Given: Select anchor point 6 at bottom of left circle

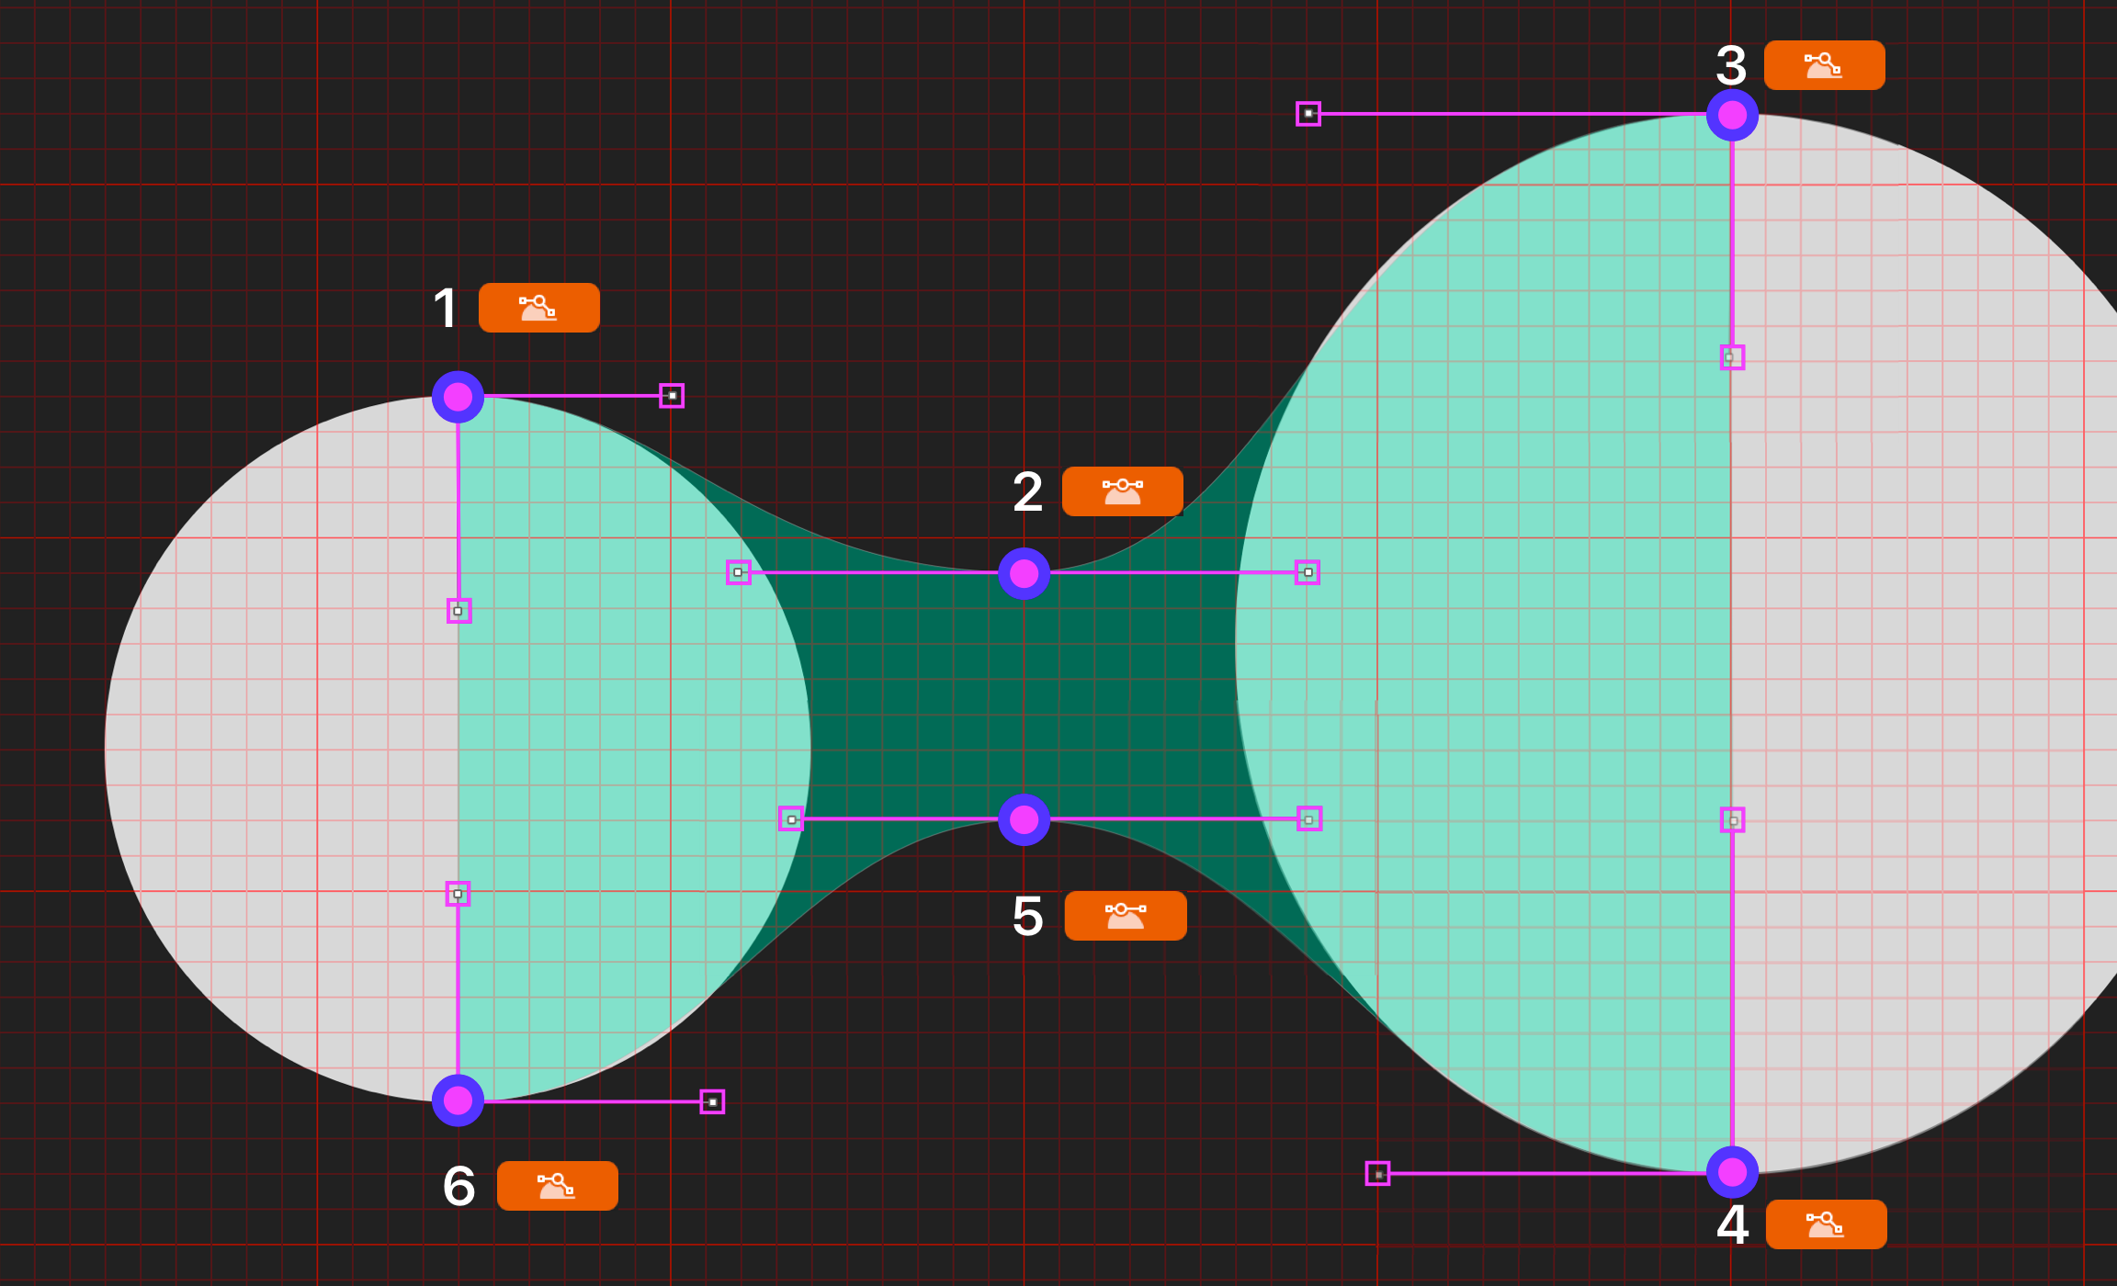Looking at the screenshot, I should [x=458, y=1100].
